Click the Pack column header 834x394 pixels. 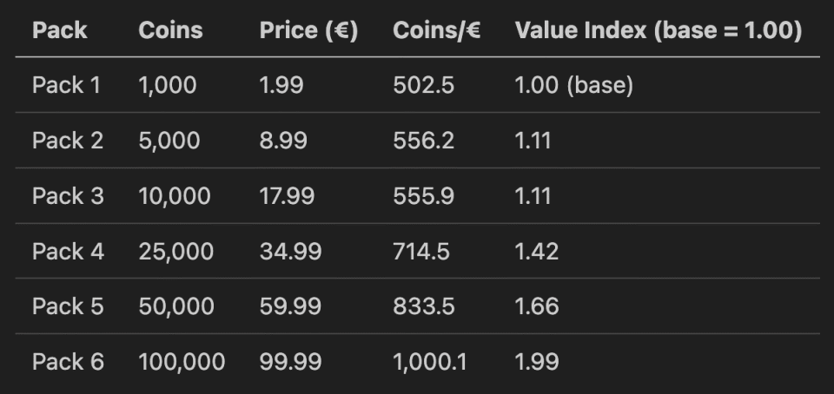point(59,30)
